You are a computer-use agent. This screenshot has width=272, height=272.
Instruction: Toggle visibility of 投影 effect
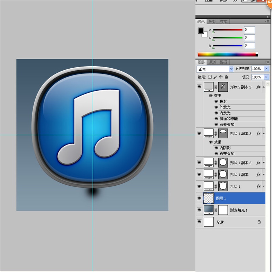216,101
